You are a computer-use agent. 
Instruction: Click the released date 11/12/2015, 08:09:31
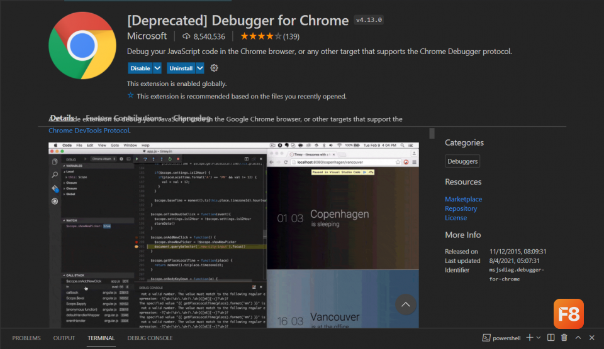(518, 251)
